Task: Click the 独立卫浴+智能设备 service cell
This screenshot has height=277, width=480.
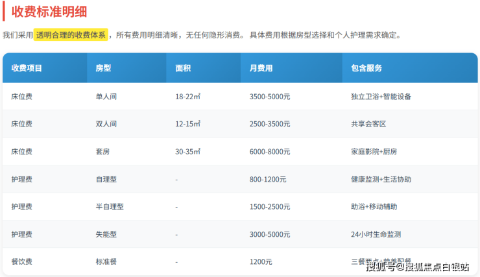Action: (x=381, y=97)
